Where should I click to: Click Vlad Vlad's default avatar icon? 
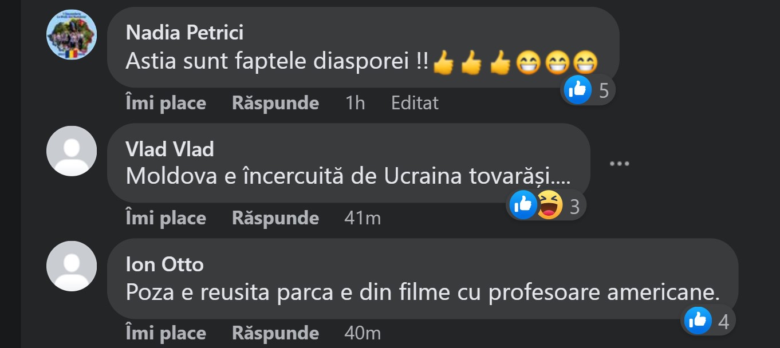coord(71,151)
